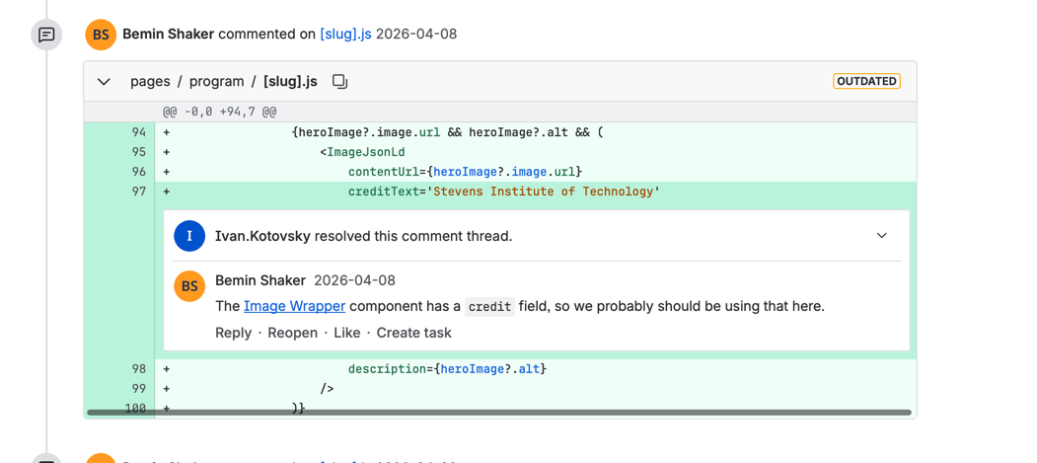Open the Image Wrapper link
This screenshot has height=463, width=1037.
coord(294,306)
